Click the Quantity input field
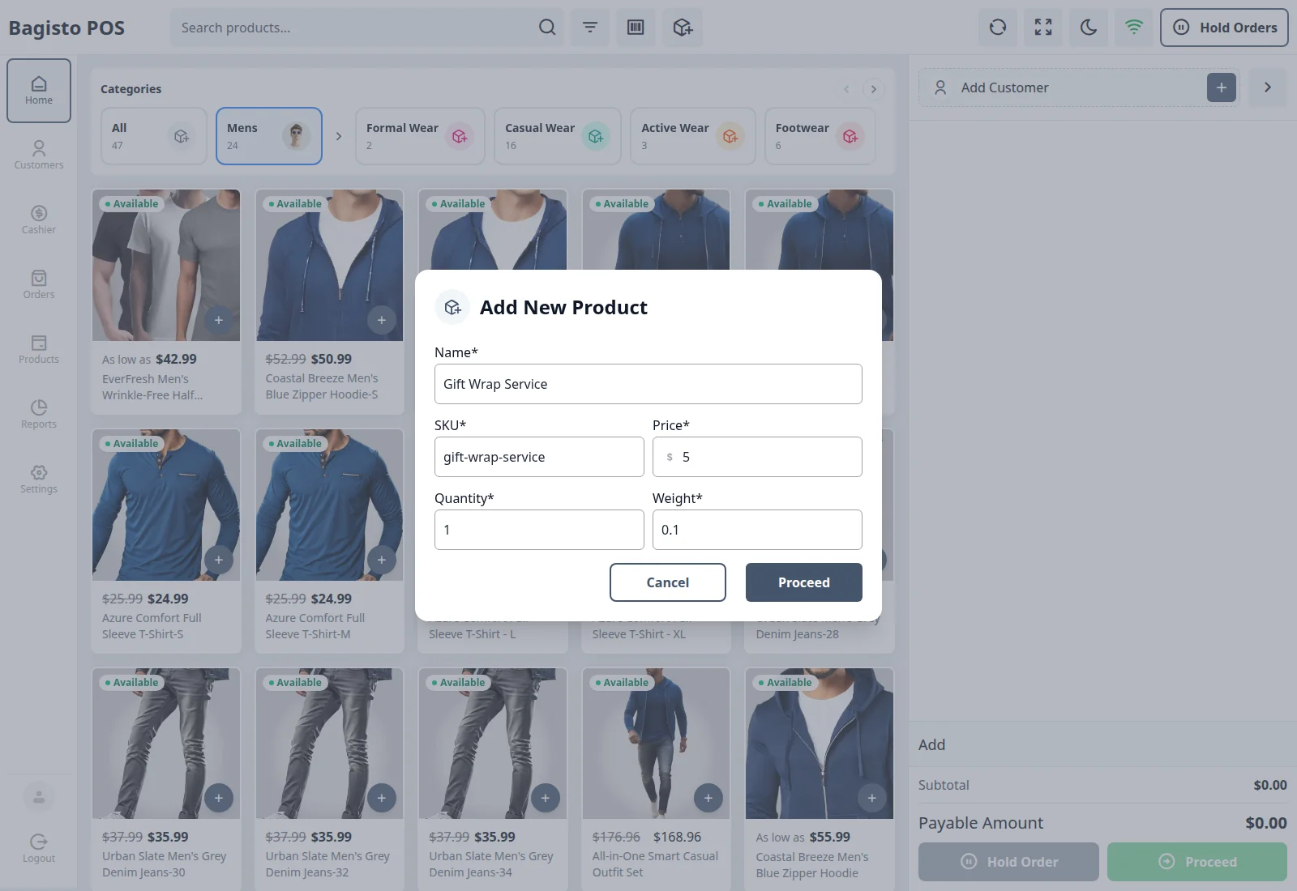This screenshot has height=891, width=1297. pos(539,530)
